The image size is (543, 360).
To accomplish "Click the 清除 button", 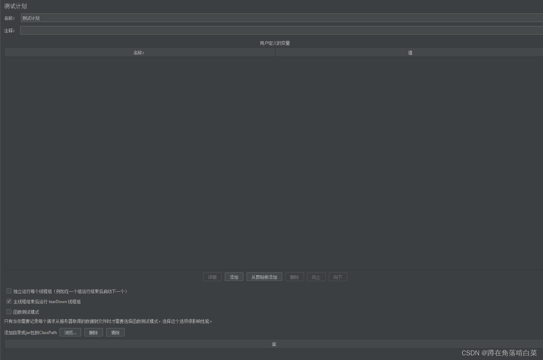I will coord(115,333).
